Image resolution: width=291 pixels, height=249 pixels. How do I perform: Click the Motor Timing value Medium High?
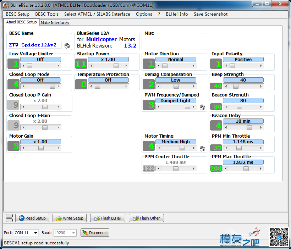176,142
